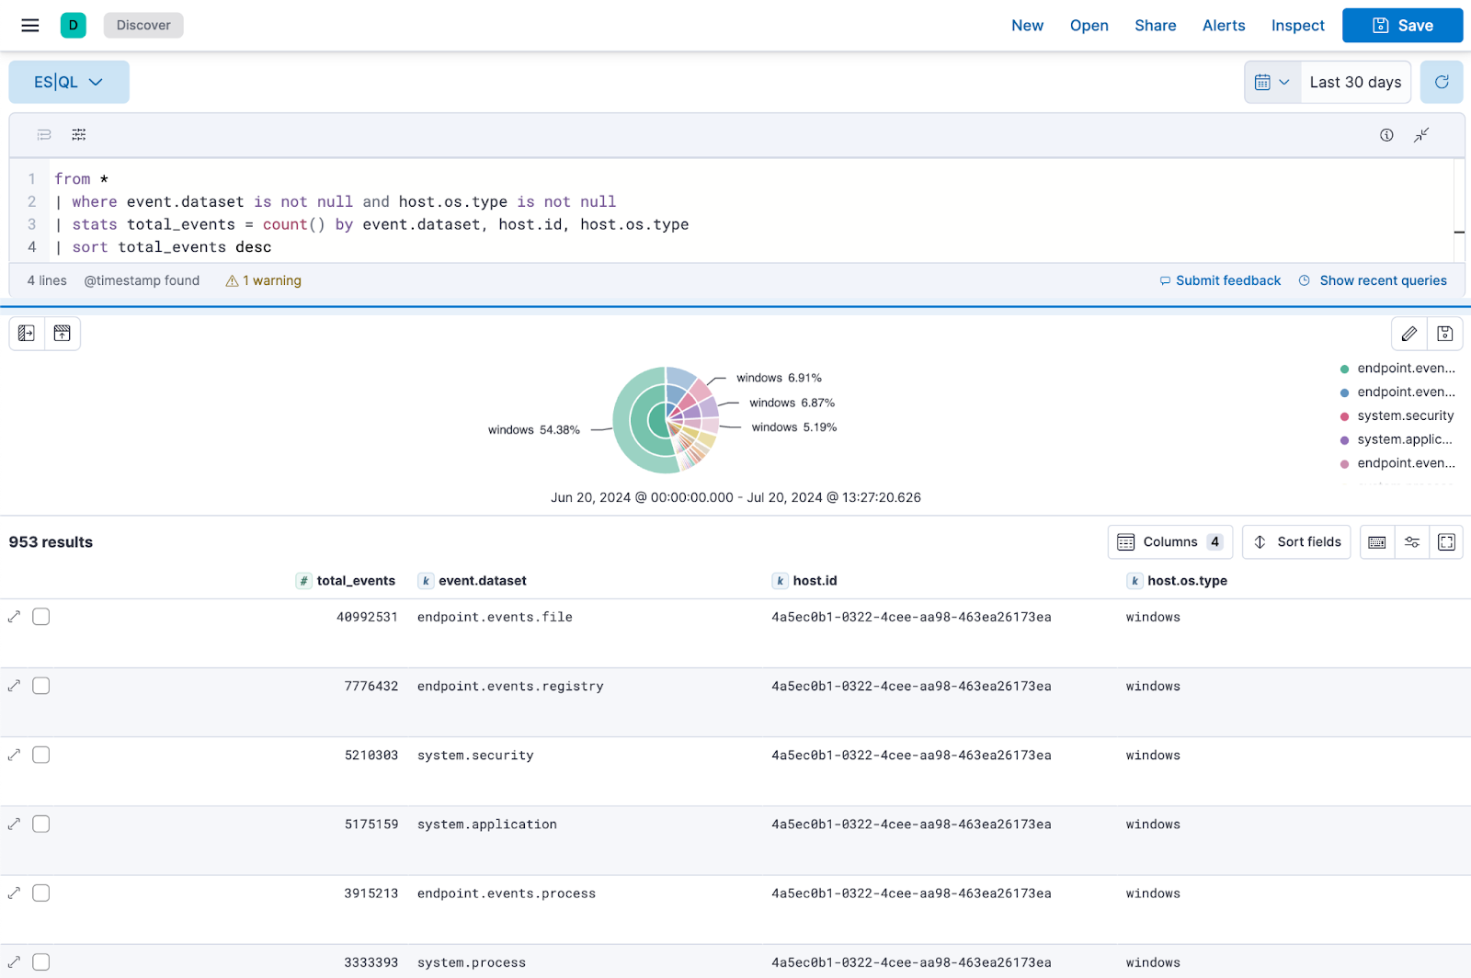Open the Columns selector

[x=1170, y=542]
